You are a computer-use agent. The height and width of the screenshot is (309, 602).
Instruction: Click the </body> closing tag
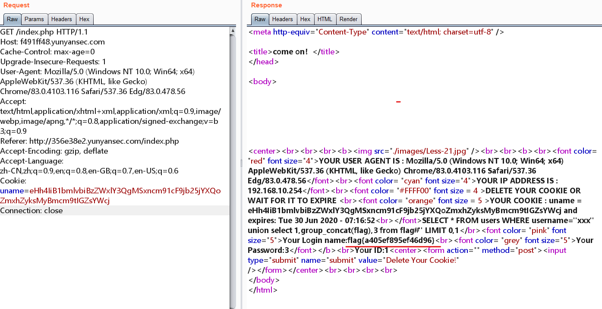point(263,280)
